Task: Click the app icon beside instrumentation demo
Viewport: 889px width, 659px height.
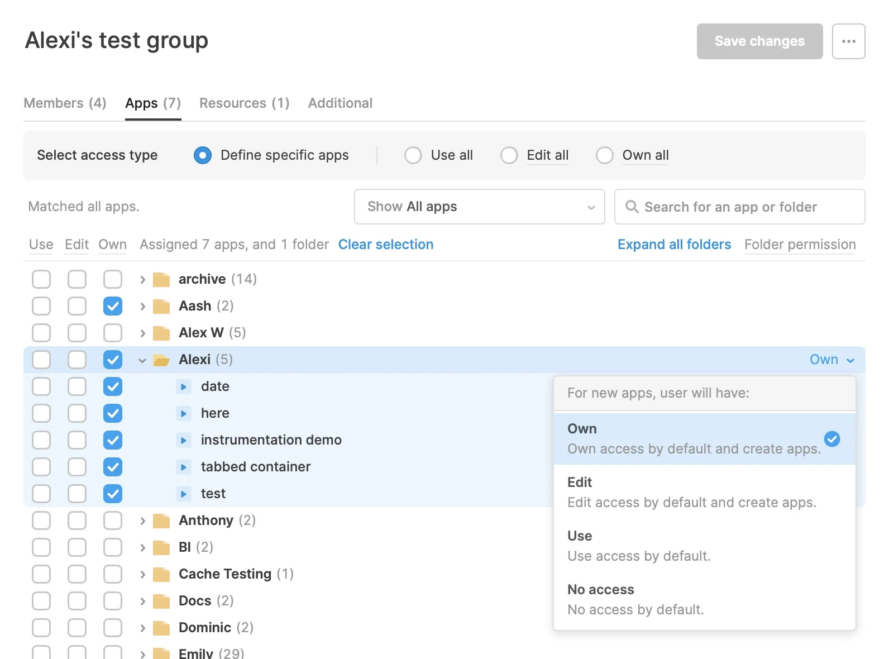Action: (x=183, y=440)
